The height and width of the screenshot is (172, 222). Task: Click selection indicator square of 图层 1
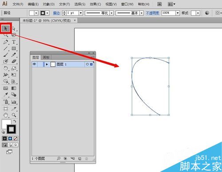click(x=91, y=64)
